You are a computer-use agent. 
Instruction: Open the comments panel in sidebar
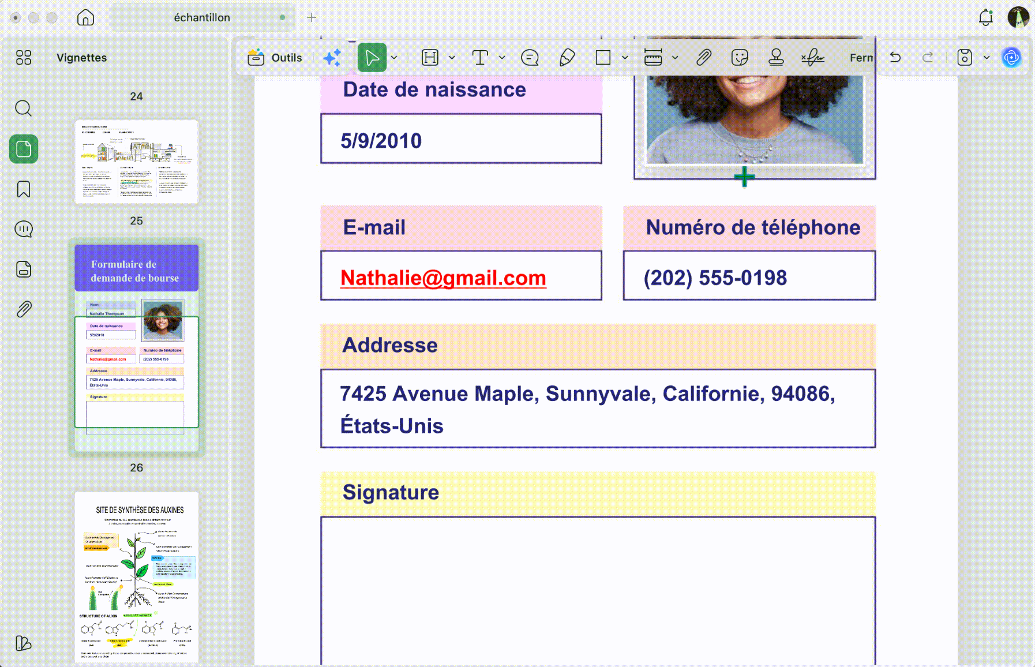(24, 229)
